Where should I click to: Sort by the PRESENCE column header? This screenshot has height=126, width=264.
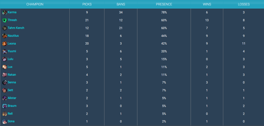[164, 4]
